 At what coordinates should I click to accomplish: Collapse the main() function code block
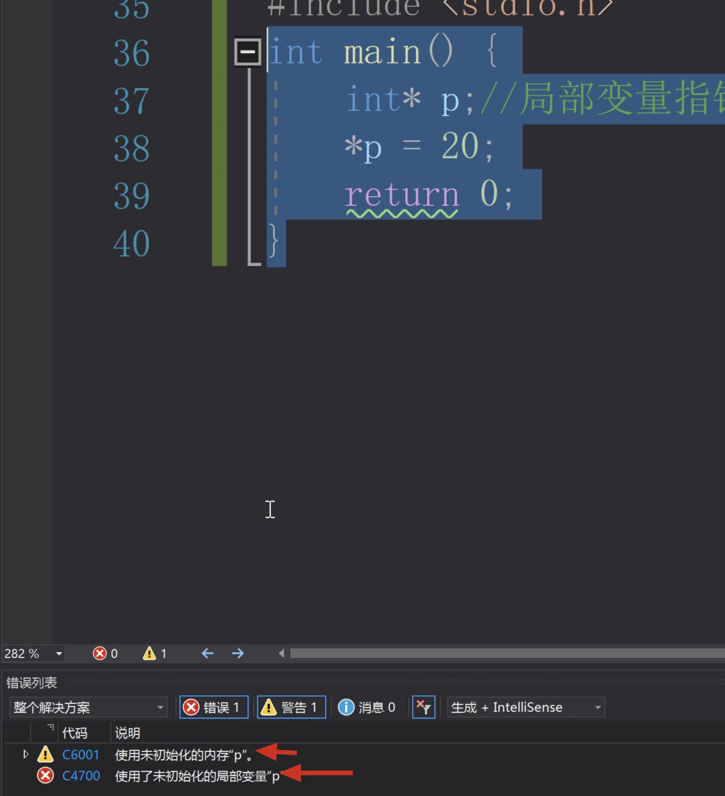click(247, 52)
